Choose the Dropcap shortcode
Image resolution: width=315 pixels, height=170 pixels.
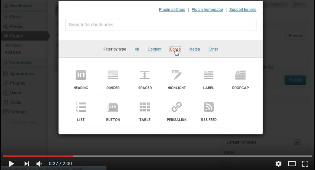point(240,75)
